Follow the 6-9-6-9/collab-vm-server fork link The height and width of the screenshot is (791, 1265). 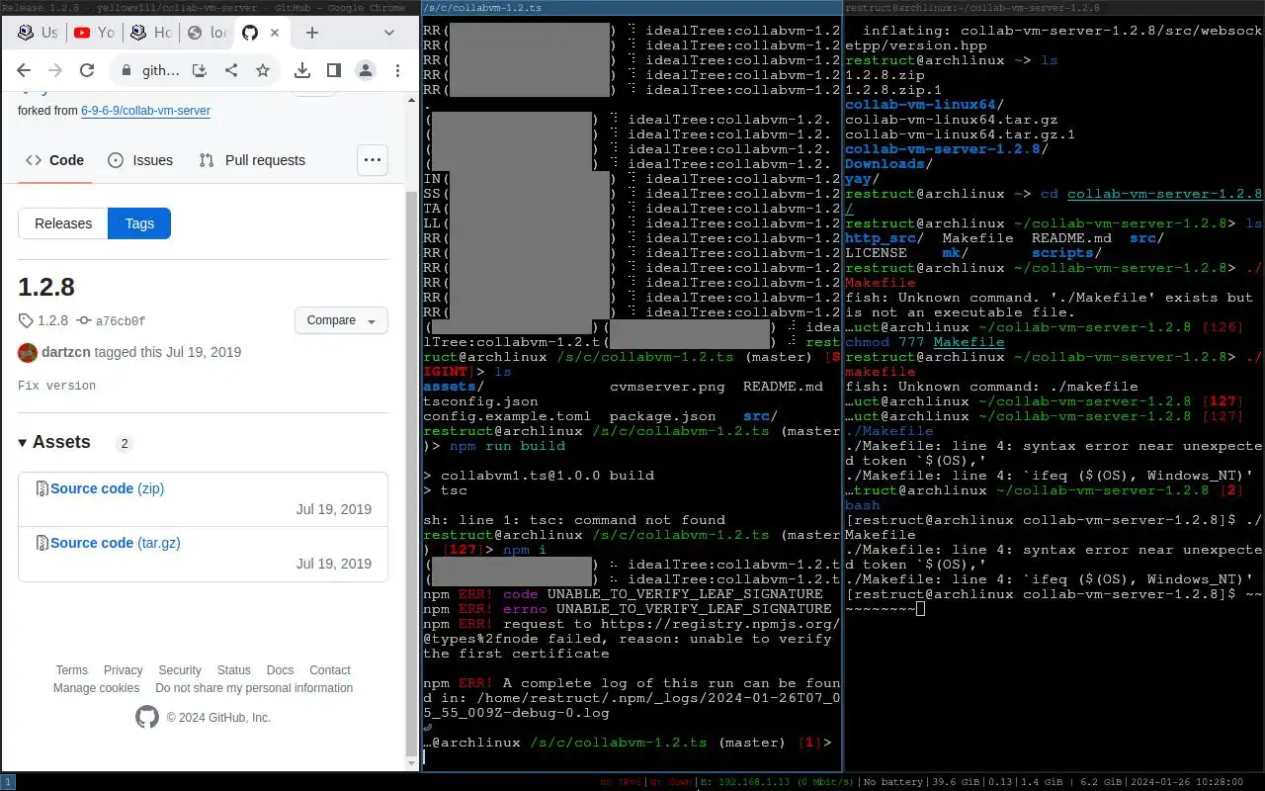click(x=145, y=111)
